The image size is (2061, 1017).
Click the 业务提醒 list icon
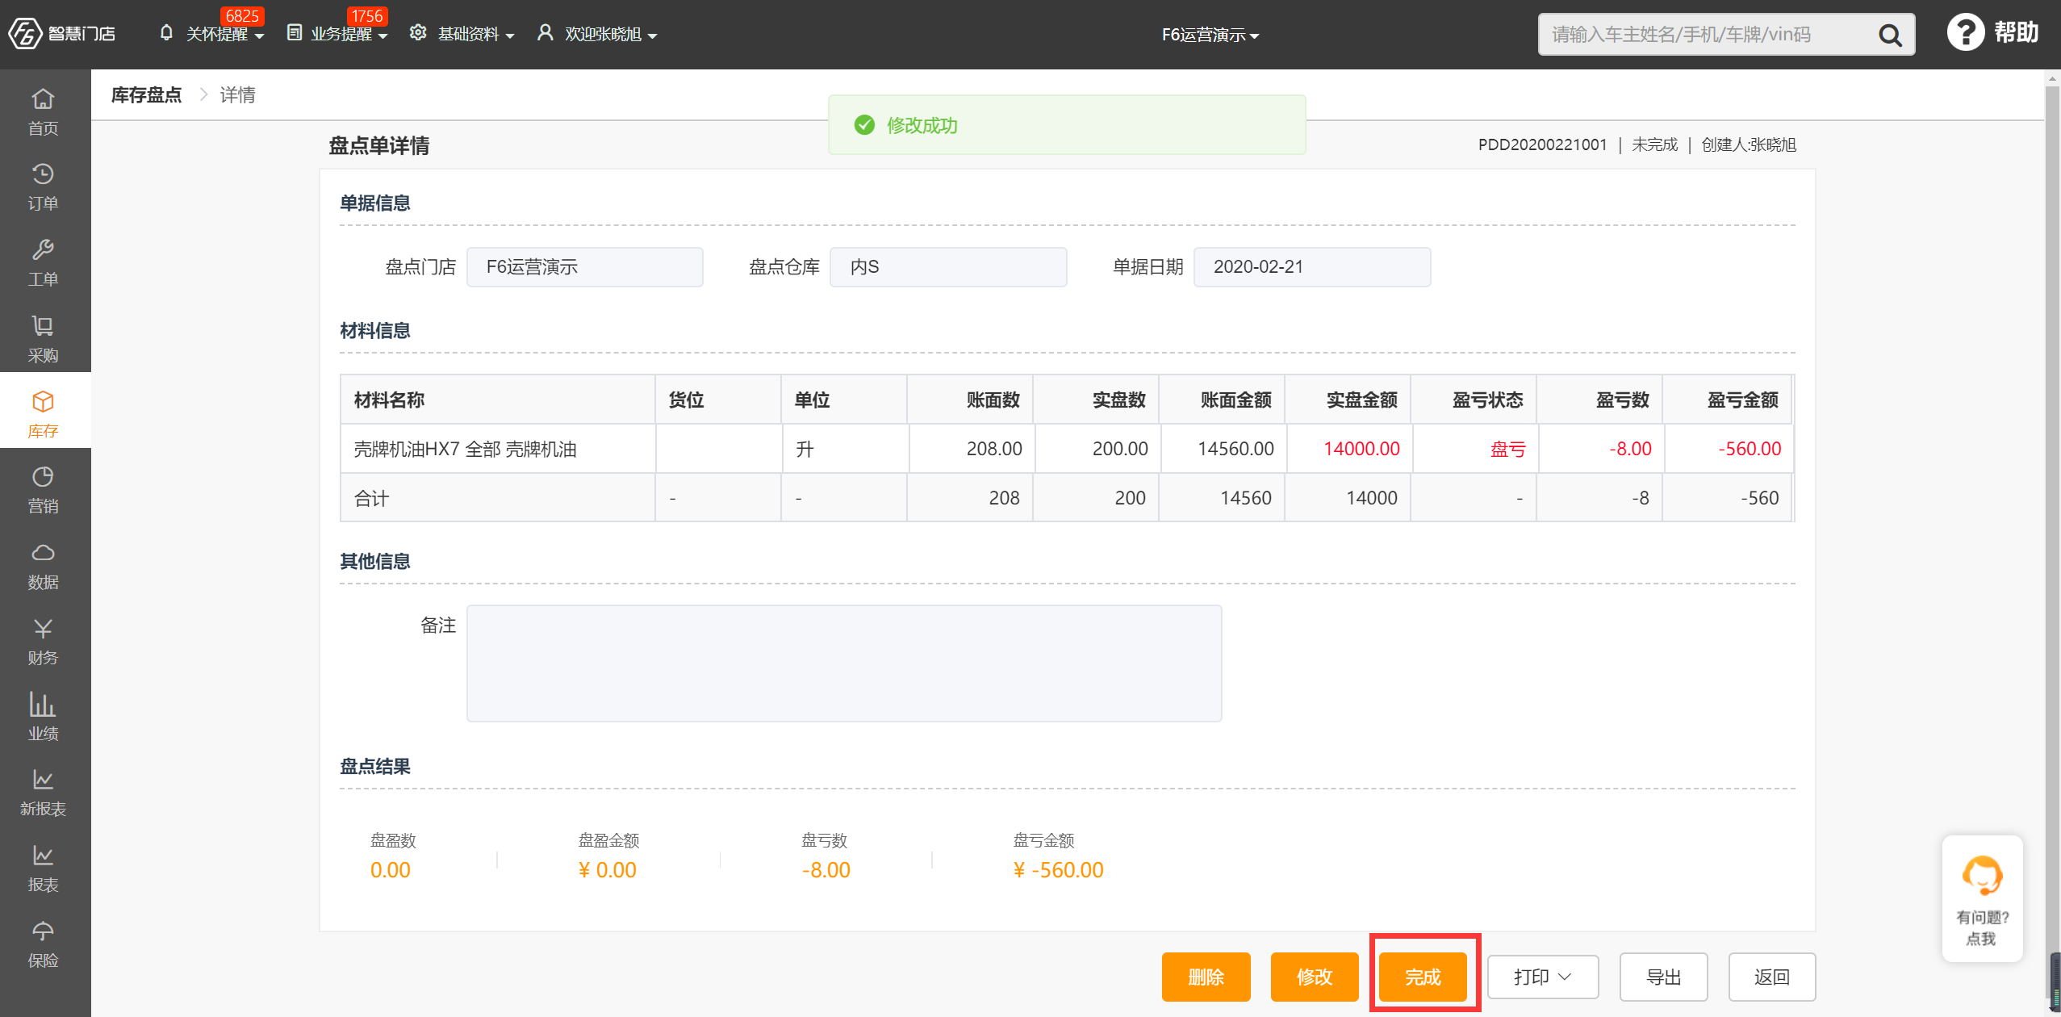[295, 32]
